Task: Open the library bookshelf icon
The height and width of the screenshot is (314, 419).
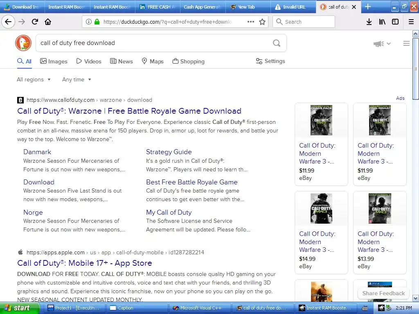Action: tap(382, 22)
